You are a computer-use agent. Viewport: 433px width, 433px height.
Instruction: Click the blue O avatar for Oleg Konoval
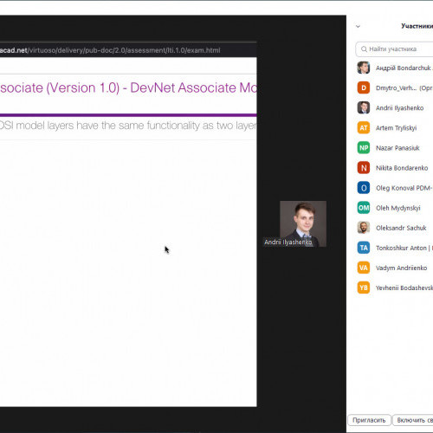[x=364, y=188]
